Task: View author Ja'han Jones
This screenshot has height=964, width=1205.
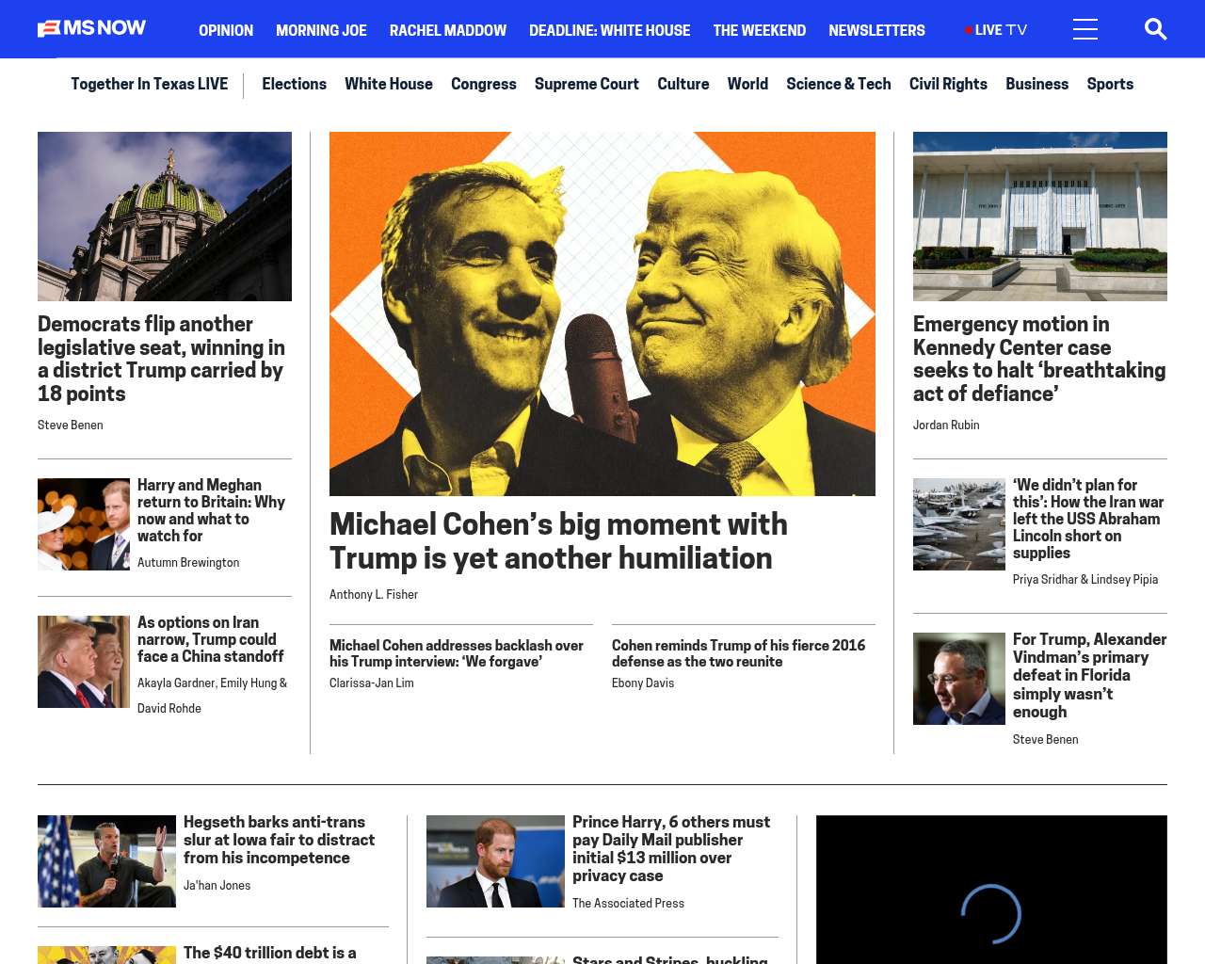Action: tap(217, 886)
